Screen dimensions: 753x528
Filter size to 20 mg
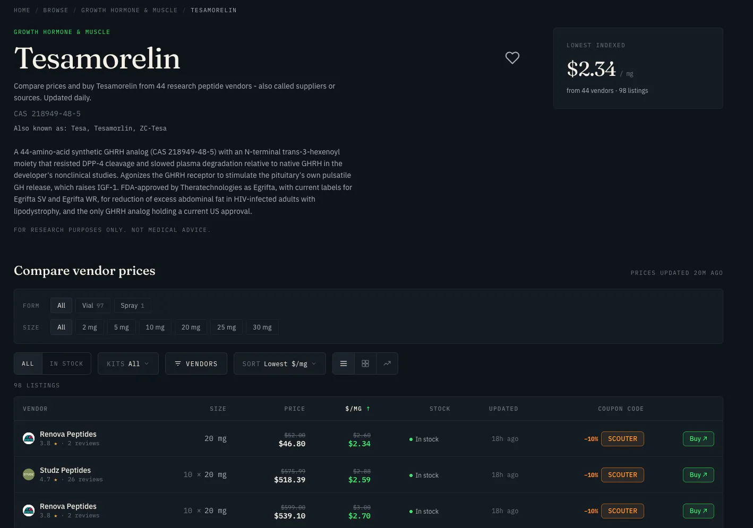pyautogui.click(x=191, y=327)
